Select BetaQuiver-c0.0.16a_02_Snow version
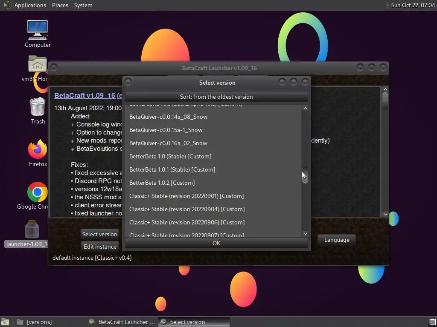Screen dimensions: 437x327 [213, 143]
